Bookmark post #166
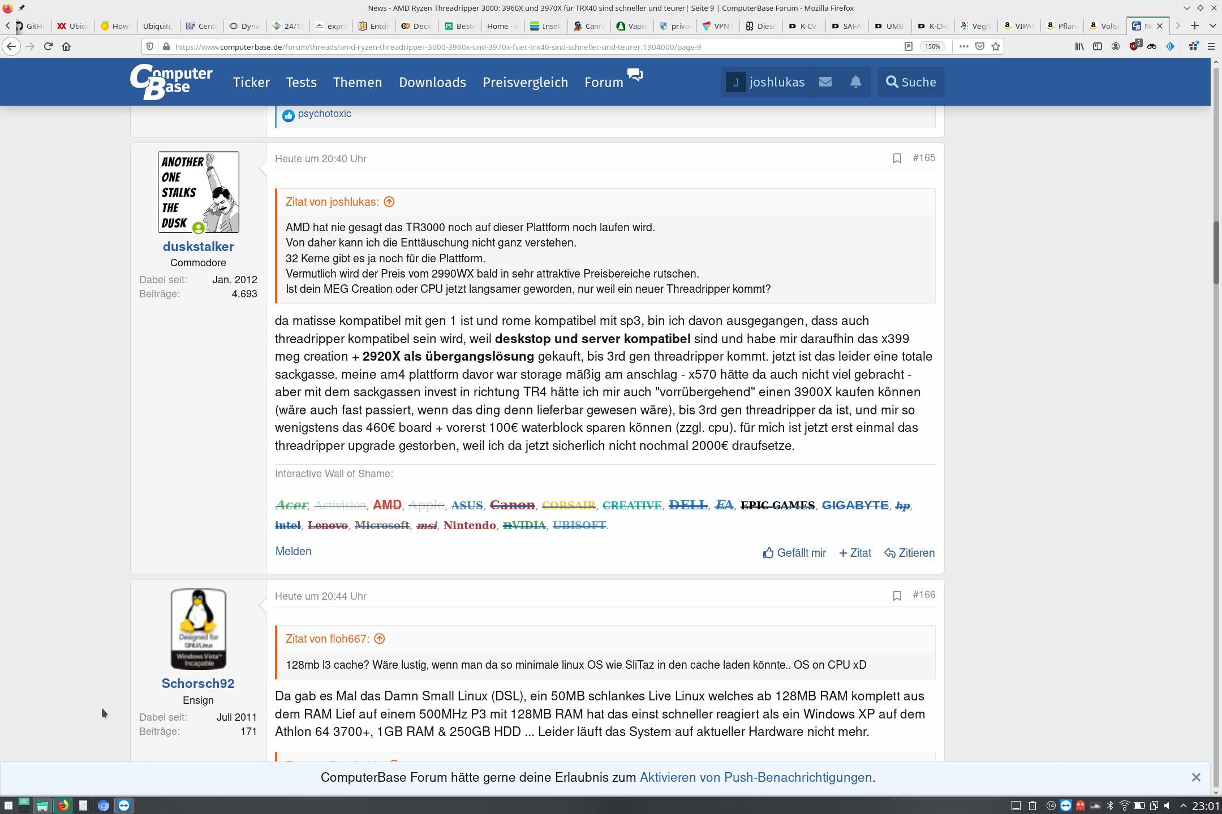The height and width of the screenshot is (814, 1222). (897, 596)
